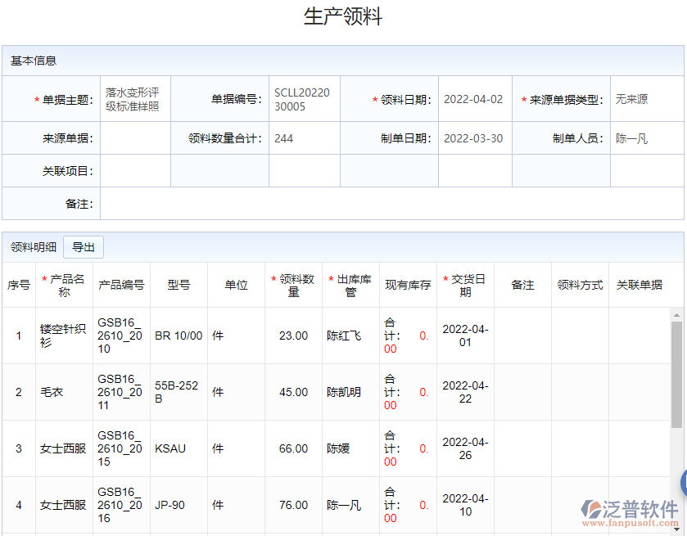
Task: Click the empty 关联项目 field
Action: (x=133, y=170)
